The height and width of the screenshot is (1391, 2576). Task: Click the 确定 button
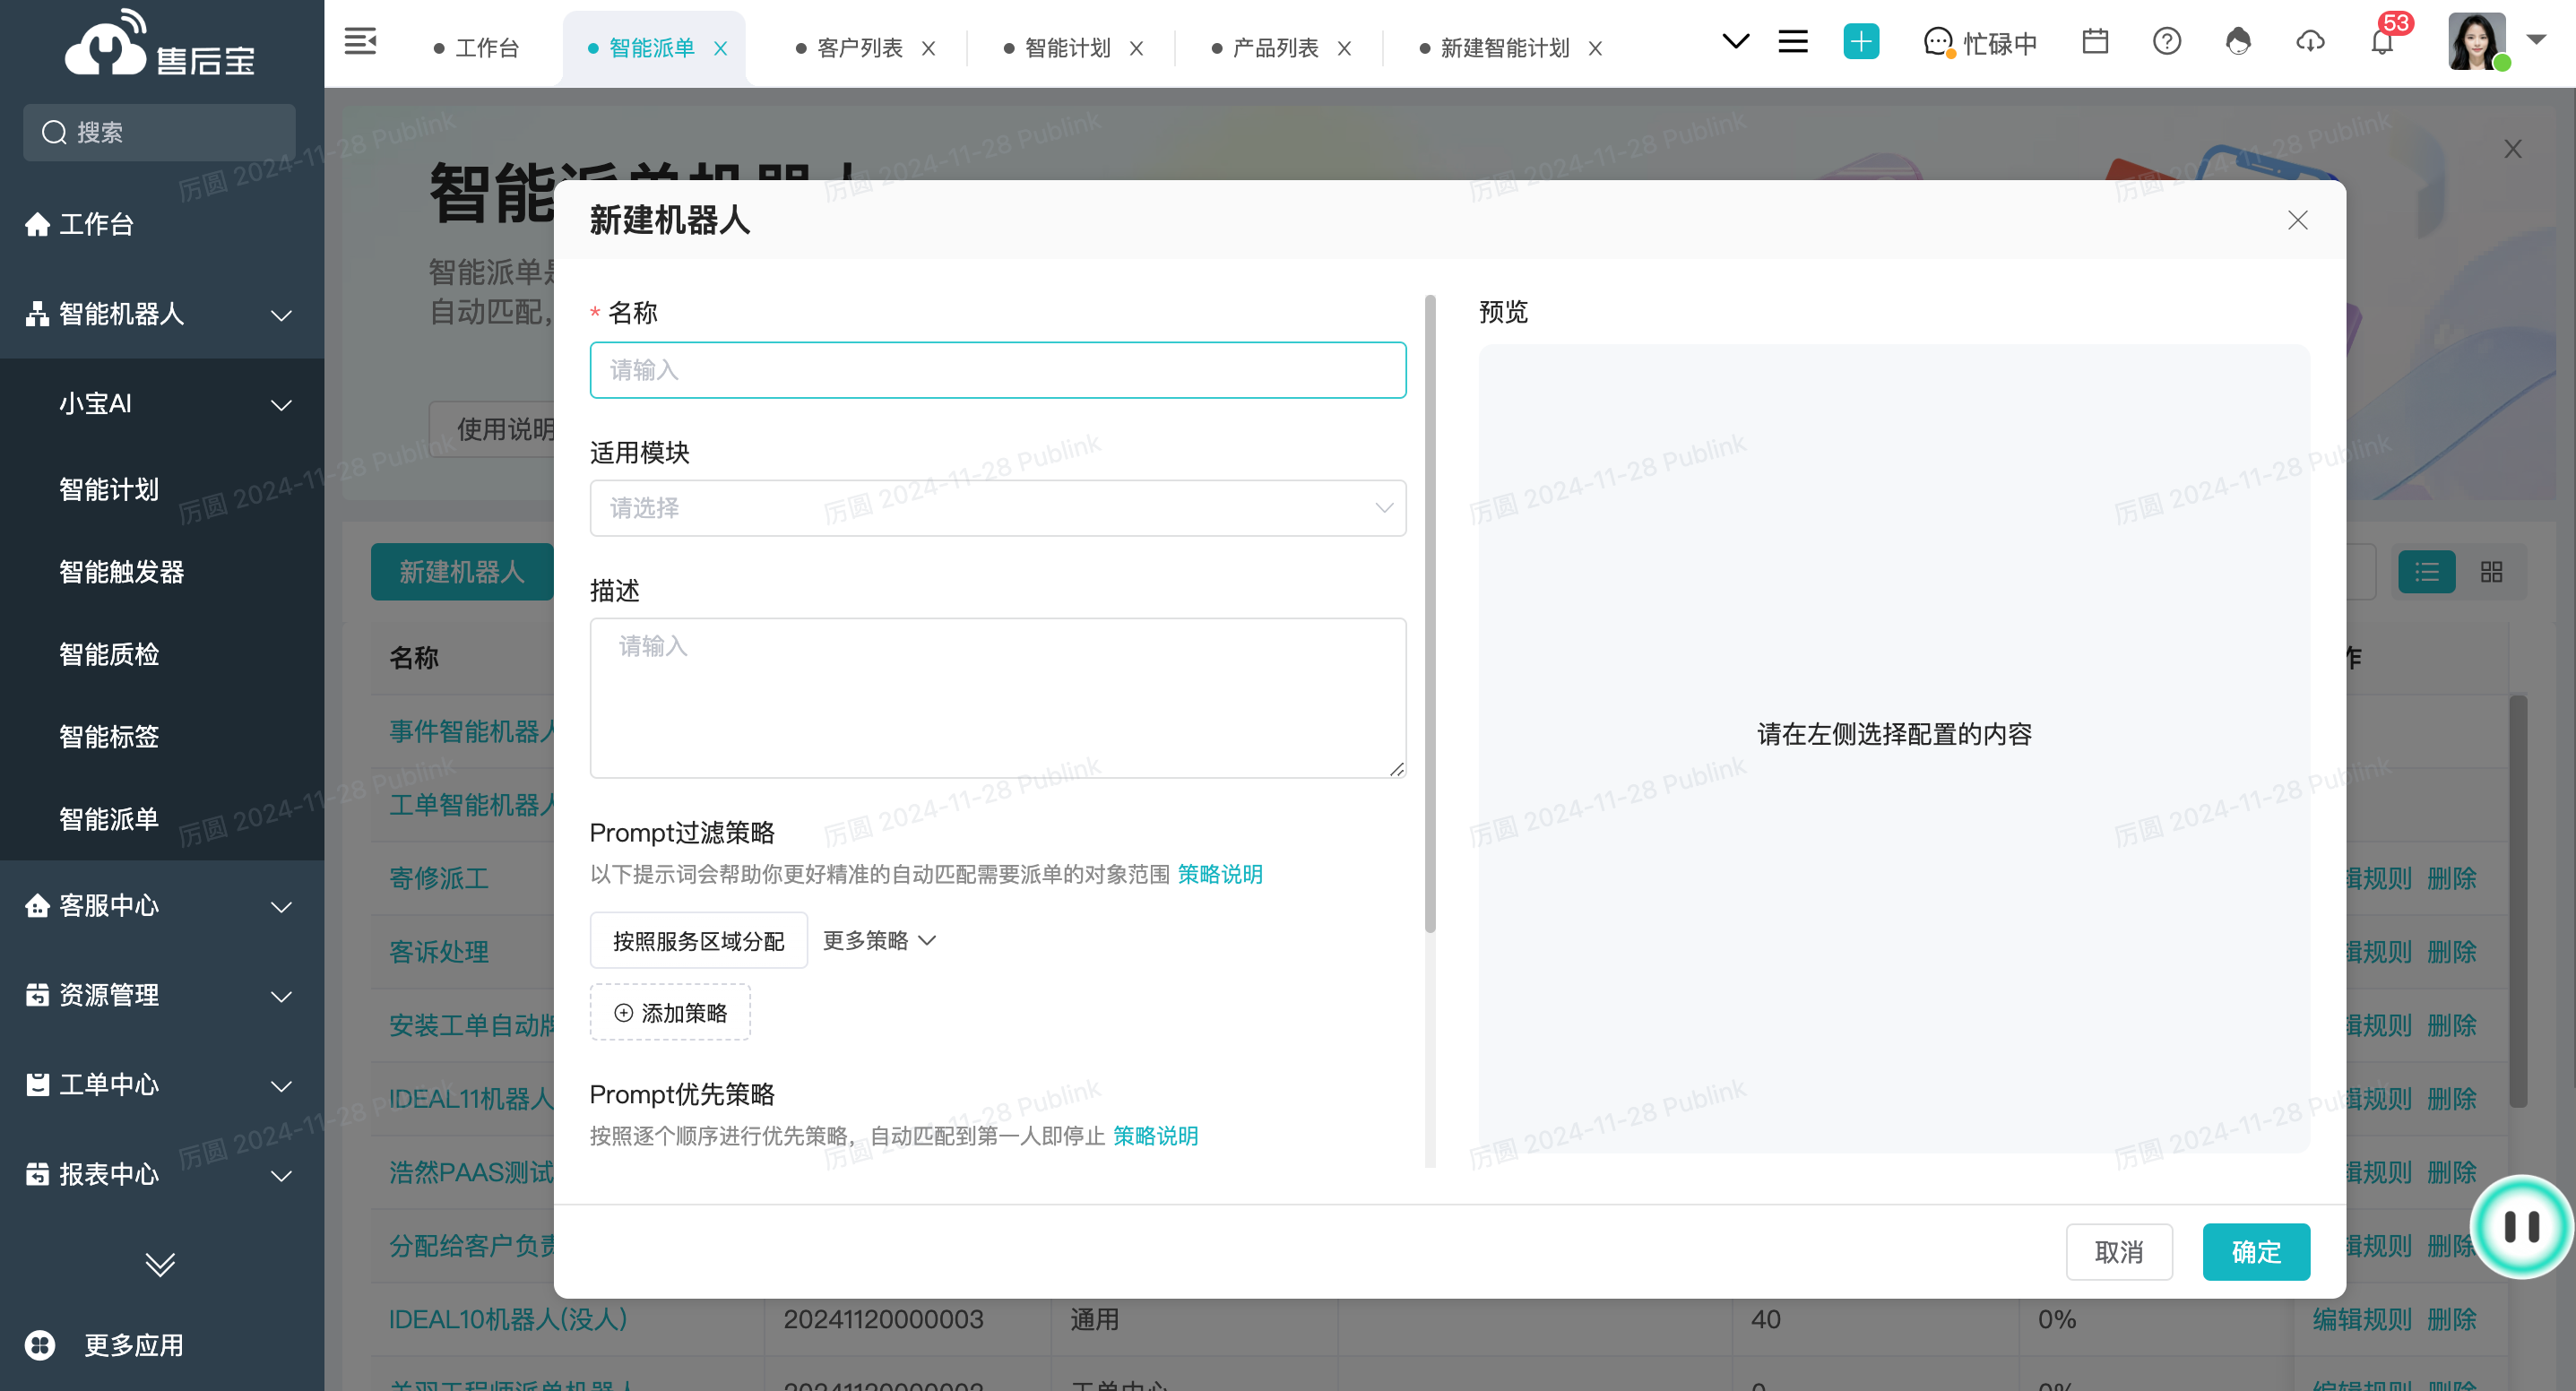[2256, 1251]
